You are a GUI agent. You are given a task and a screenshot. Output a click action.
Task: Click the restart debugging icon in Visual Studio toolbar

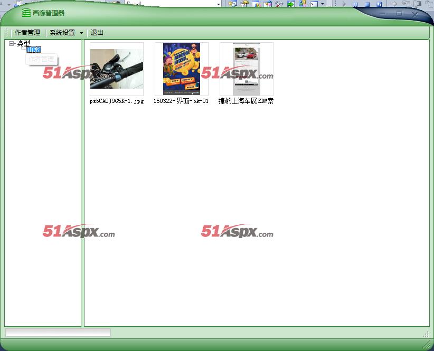(x=379, y=4)
